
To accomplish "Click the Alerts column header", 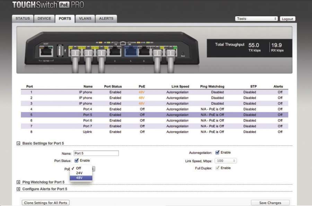I will click(x=278, y=86).
